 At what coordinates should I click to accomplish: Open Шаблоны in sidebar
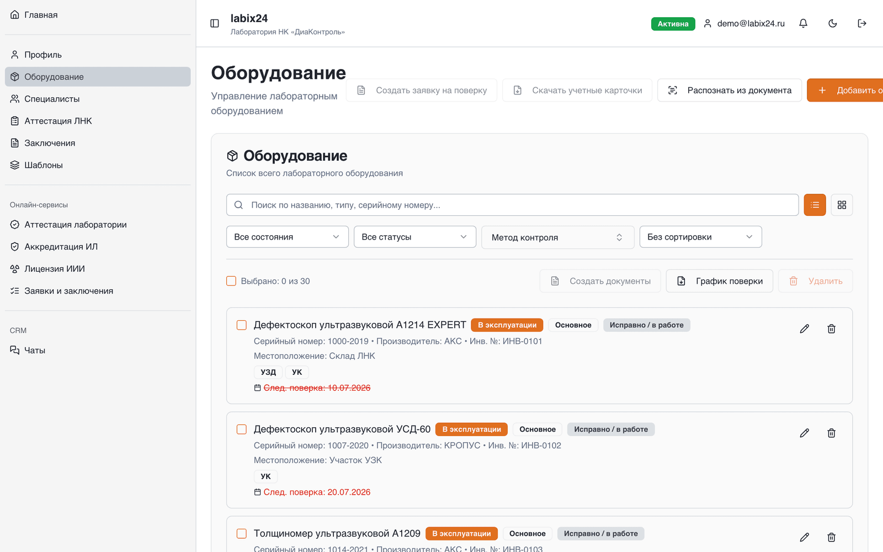[98, 165]
